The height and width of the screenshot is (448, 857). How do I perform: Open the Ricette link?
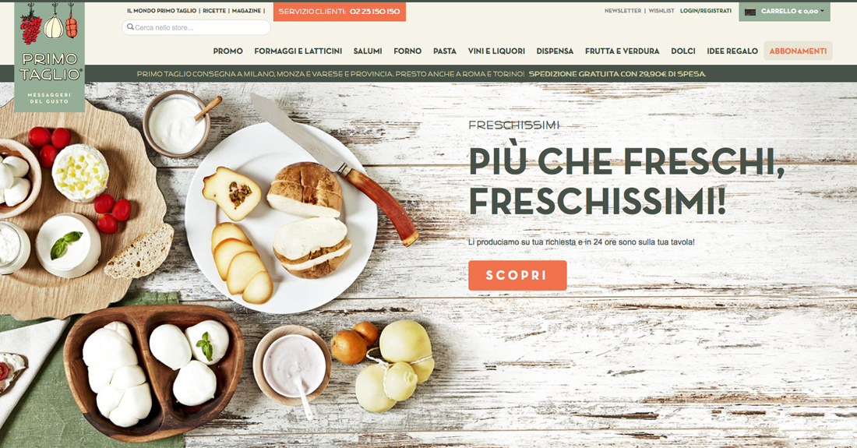pyautogui.click(x=214, y=11)
